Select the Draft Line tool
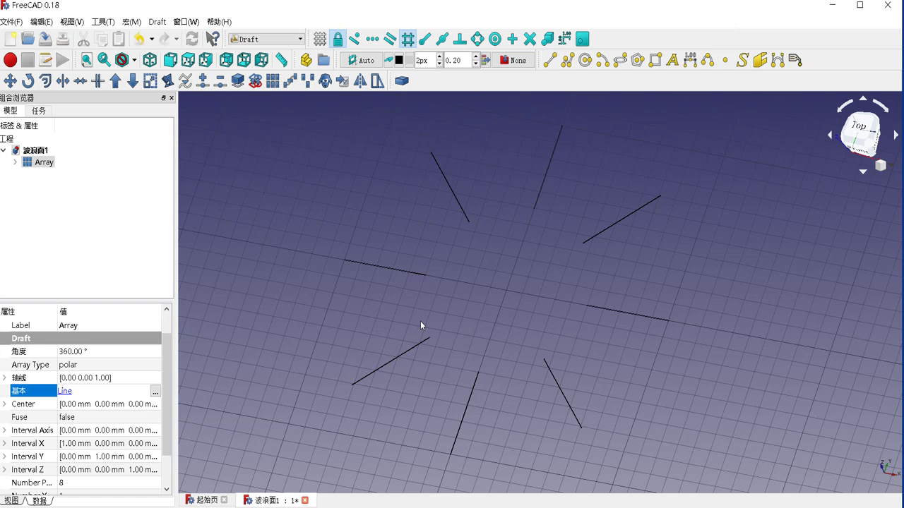 pyautogui.click(x=549, y=60)
